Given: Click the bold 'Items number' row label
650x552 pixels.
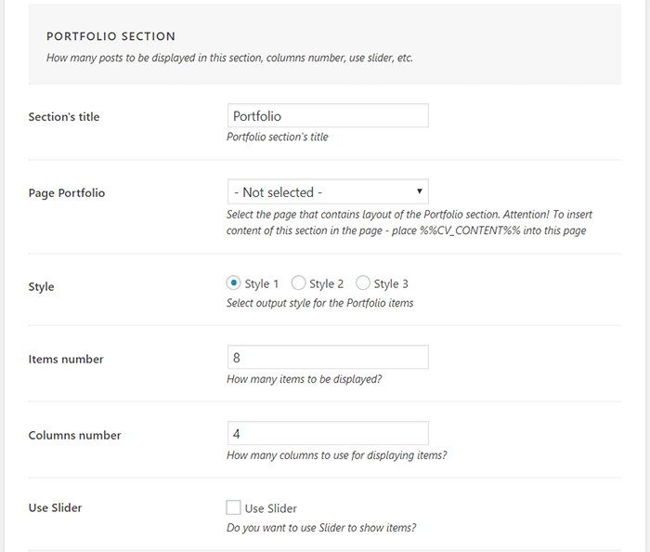Looking at the screenshot, I should [x=66, y=360].
